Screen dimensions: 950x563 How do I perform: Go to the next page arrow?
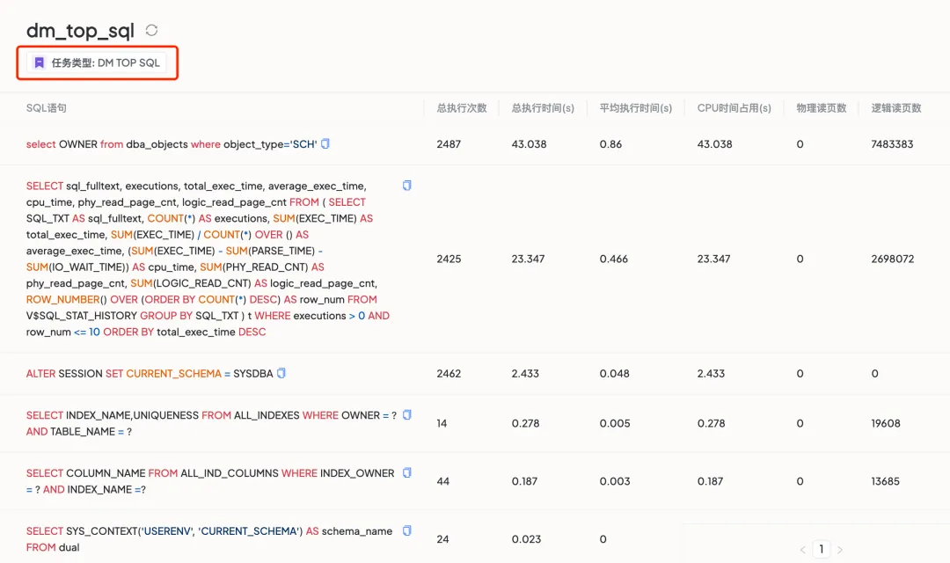click(x=840, y=550)
